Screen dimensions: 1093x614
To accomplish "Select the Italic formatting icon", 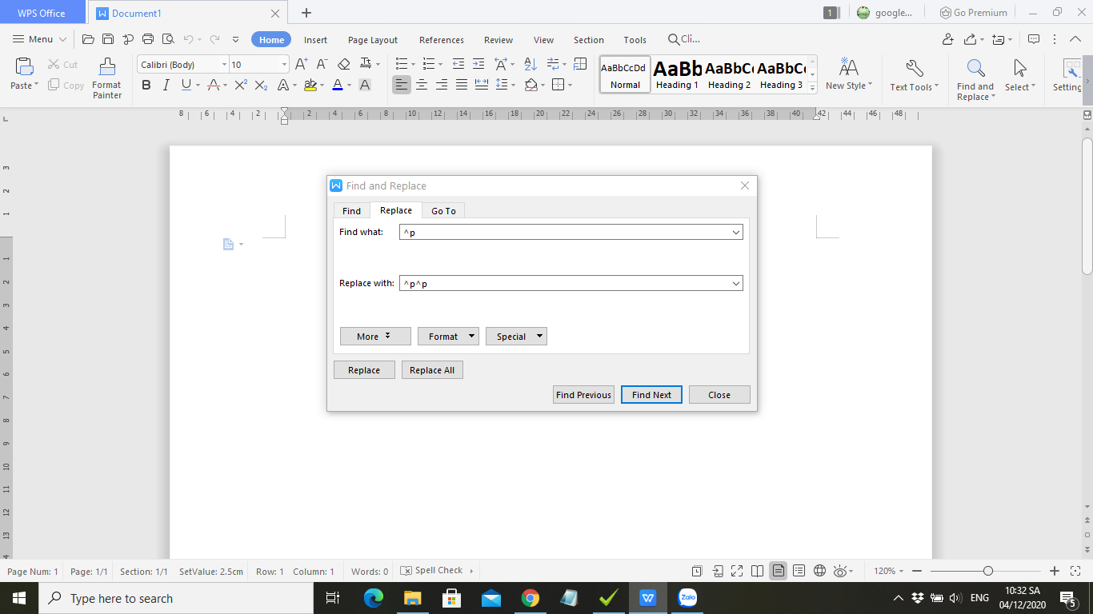I will tap(166, 84).
